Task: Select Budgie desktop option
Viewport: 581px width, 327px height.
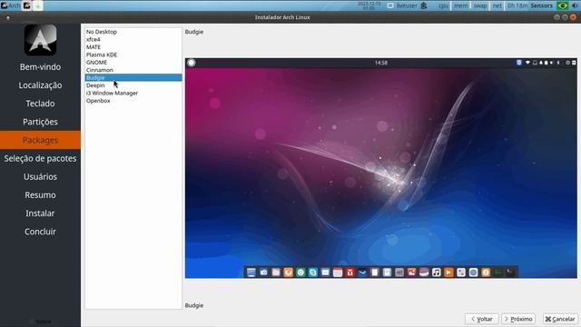Action: (133, 77)
